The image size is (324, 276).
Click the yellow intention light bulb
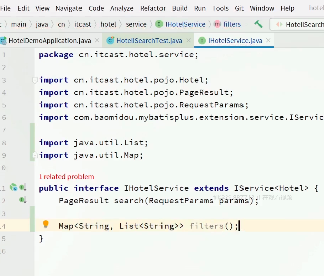coord(46,224)
